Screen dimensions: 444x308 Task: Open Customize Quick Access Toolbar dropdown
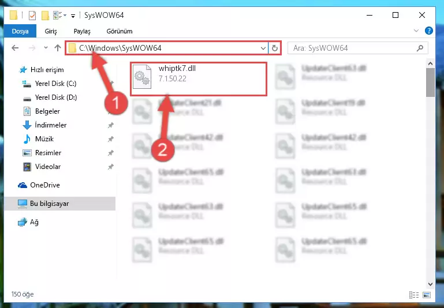click(x=73, y=16)
